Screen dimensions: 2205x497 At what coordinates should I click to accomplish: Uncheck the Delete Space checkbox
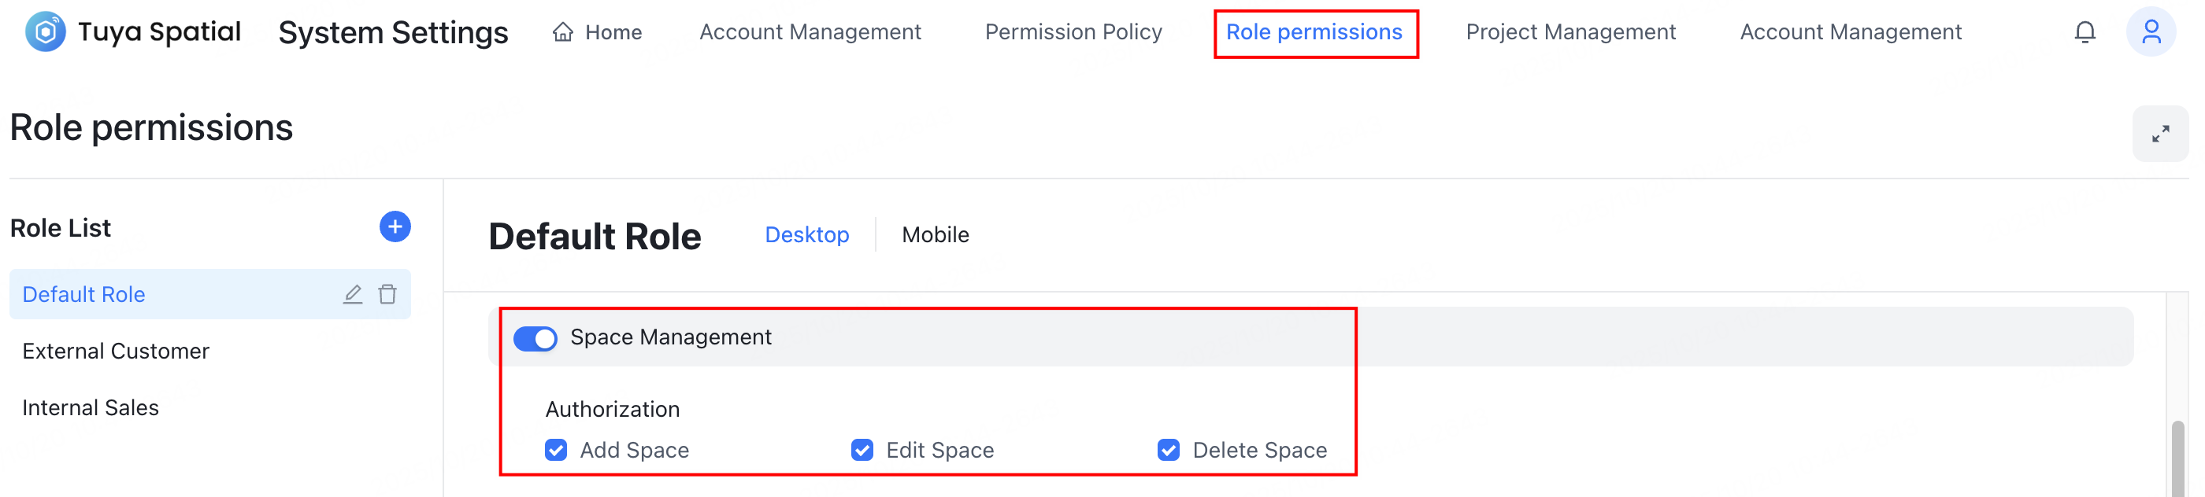pos(1168,449)
